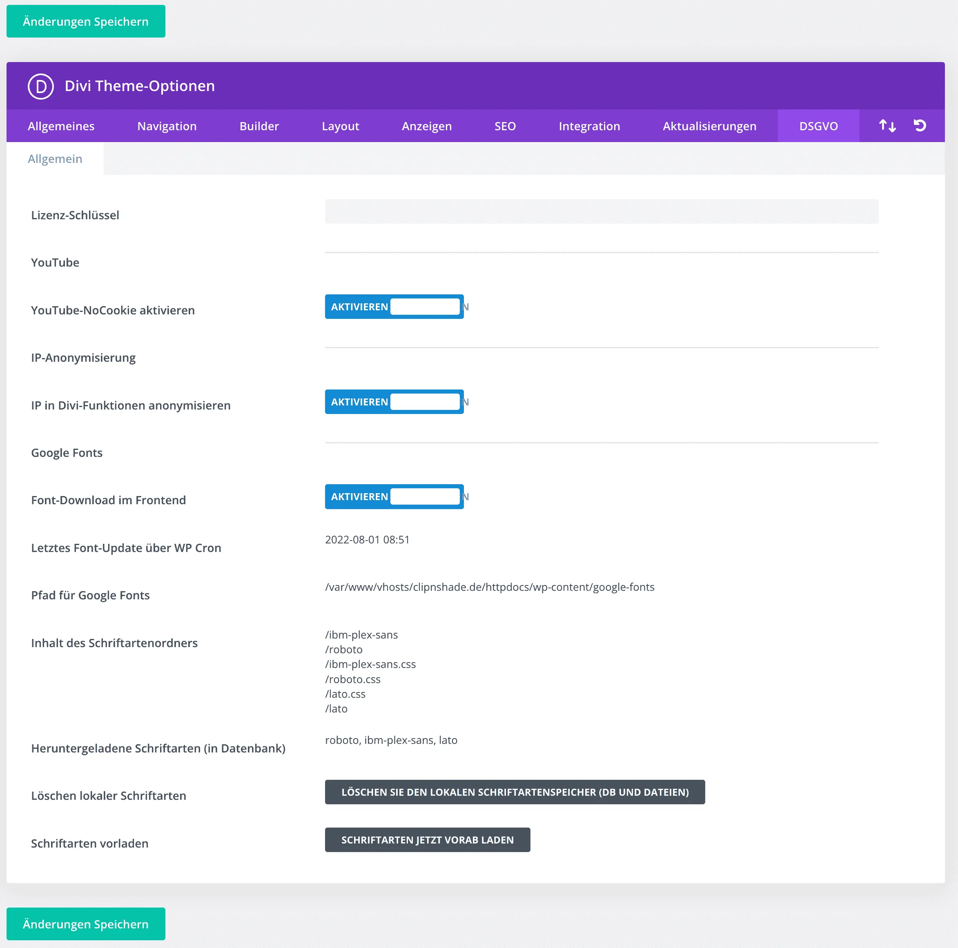The image size is (958, 948).
Task: Click Löschen Sie den lokalen Schriftartenspeicher button
Action: point(515,792)
